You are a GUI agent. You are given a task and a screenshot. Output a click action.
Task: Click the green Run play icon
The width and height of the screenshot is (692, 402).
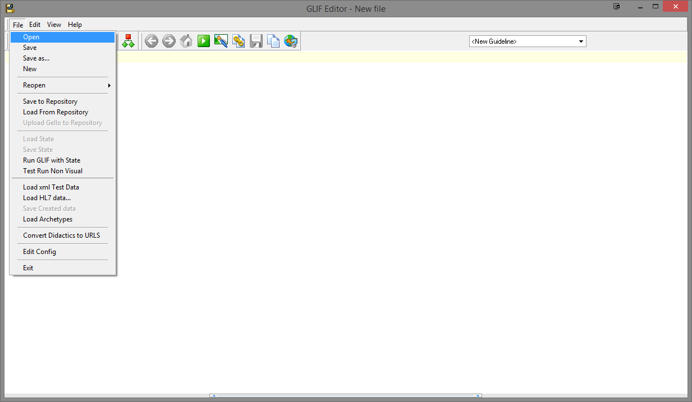coord(204,41)
